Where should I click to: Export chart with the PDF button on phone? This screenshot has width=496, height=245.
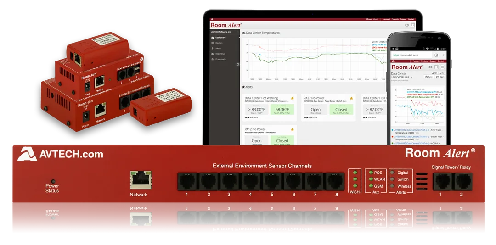point(434,73)
